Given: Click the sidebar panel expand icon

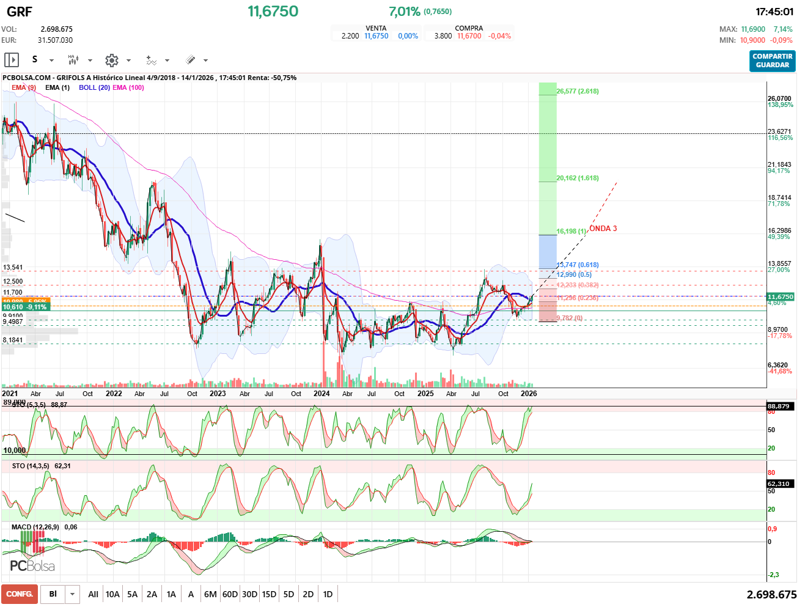Looking at the screenshot, I should [x=12, y=60].
